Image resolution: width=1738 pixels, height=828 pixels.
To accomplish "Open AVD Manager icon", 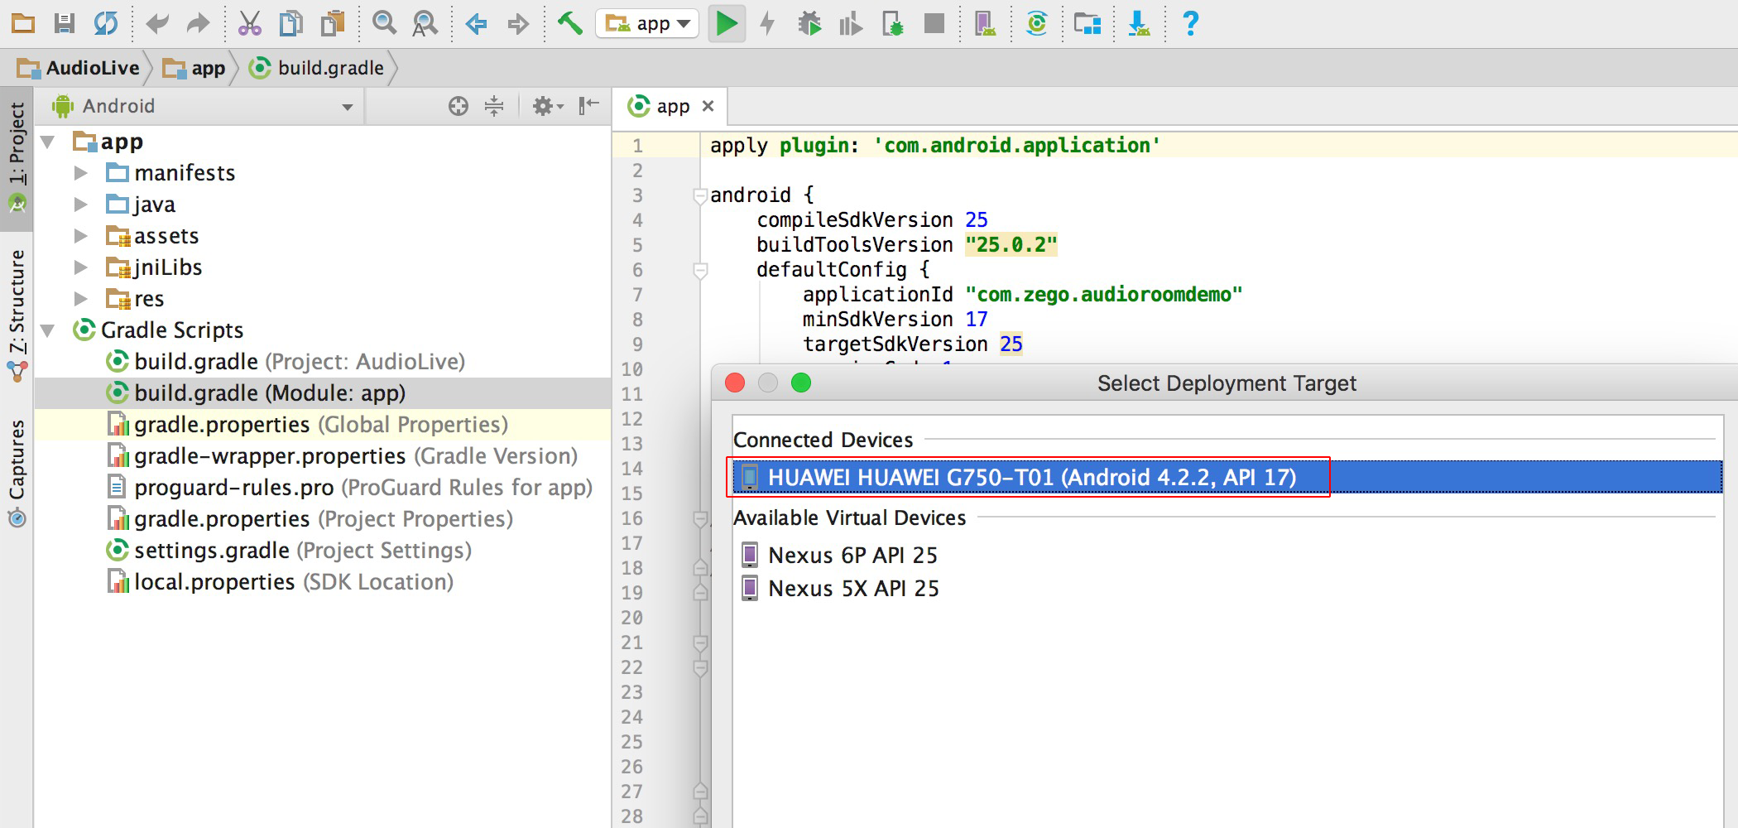I will coord(985,23).
